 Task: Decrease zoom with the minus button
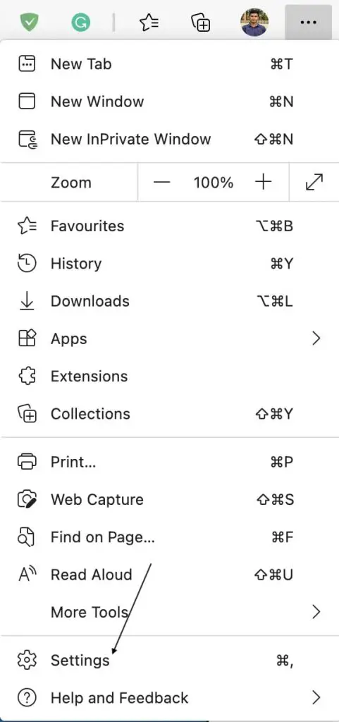pyautogui.click(x=162, y=183)
